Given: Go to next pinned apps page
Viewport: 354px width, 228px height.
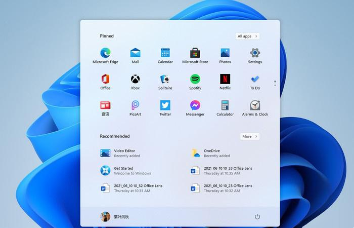Looking at the screenshot, I should tap(275, 85).
